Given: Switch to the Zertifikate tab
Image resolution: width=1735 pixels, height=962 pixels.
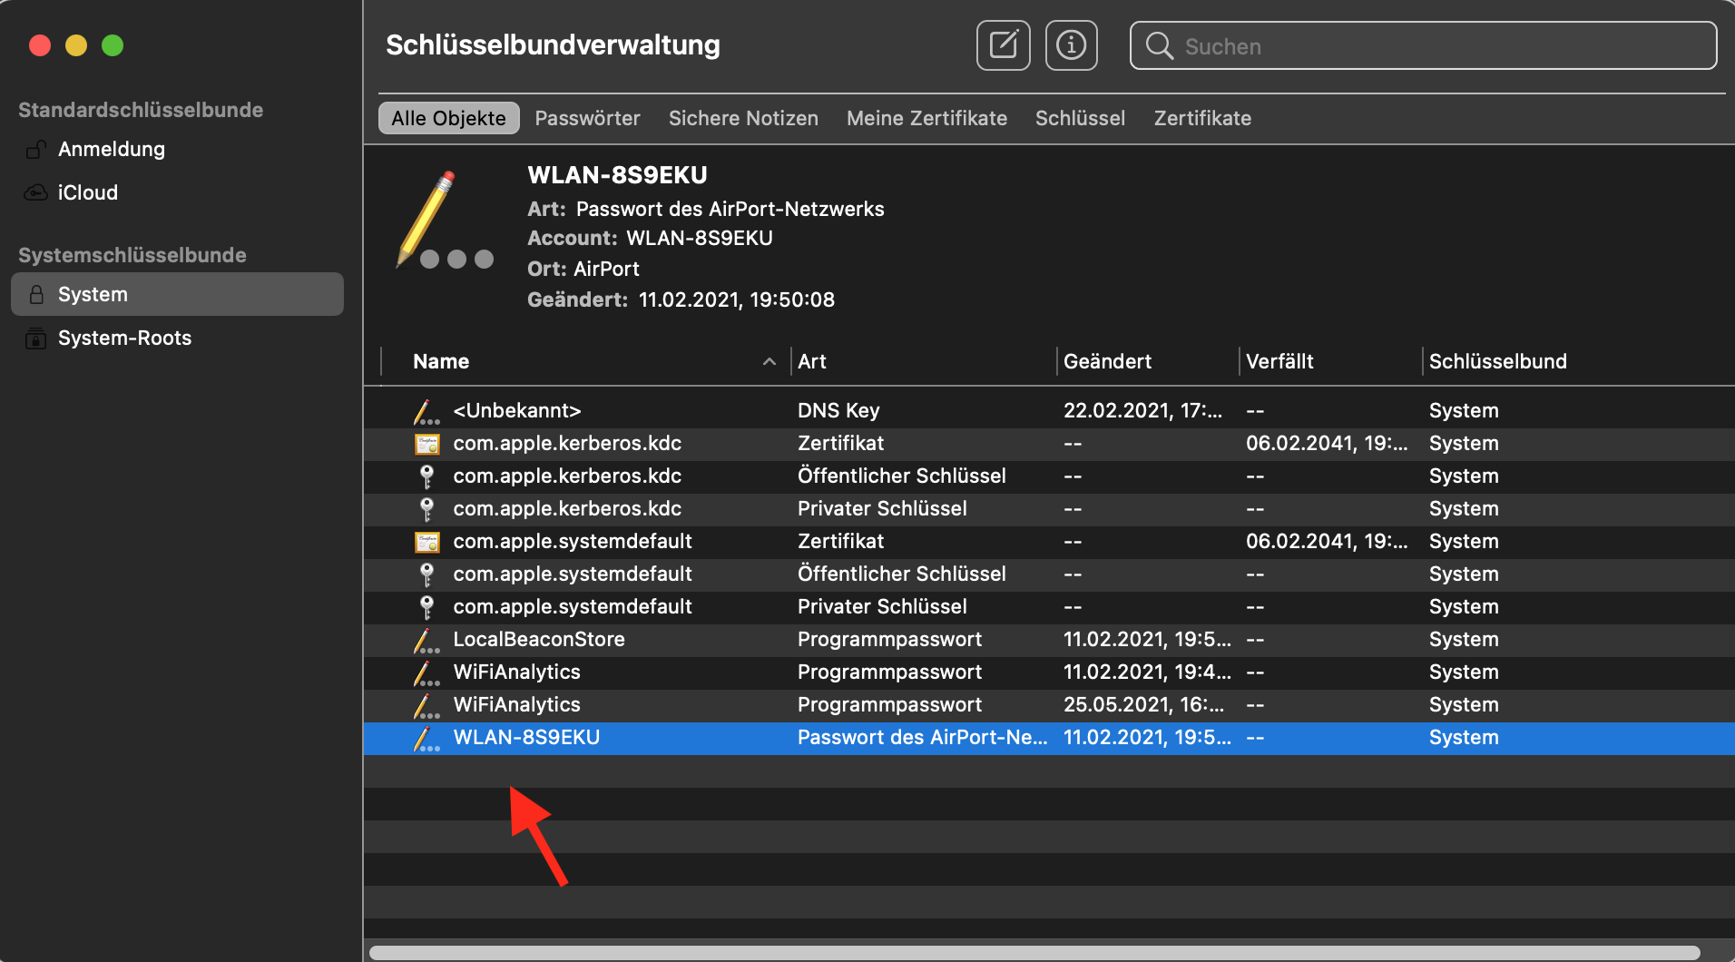Looking at the screenshot, I should [x=1201, y=119].
